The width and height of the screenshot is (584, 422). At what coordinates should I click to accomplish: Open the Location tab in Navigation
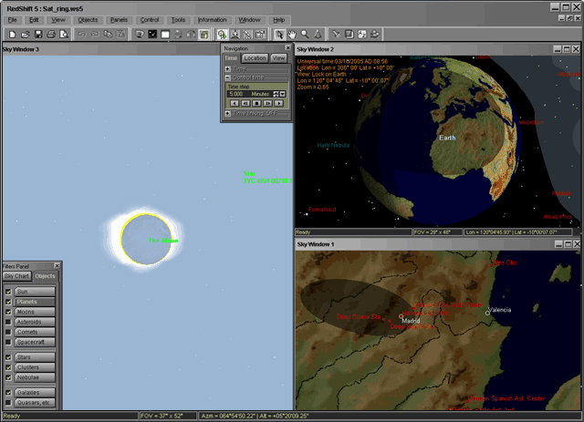point(255,57)
